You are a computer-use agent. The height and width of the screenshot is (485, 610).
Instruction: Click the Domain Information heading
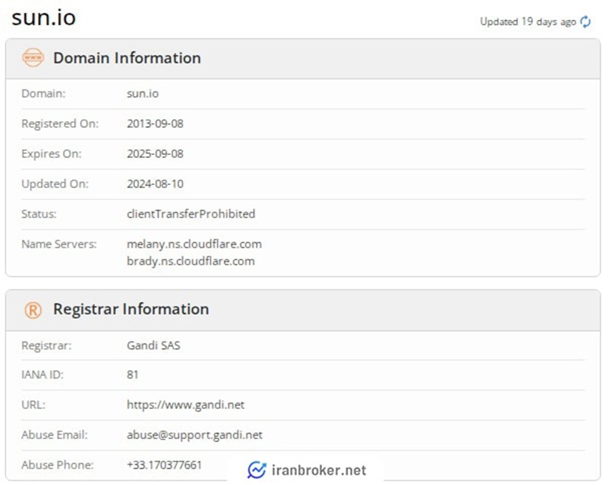(x=127, y=58)
